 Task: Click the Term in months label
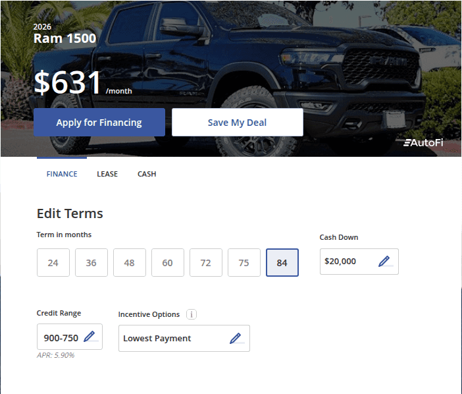click(x=64, y=235)
